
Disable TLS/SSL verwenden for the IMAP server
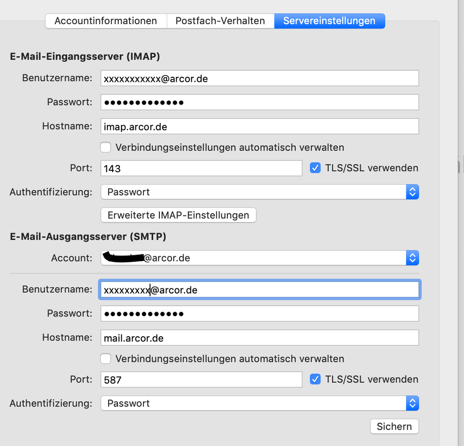315,168
